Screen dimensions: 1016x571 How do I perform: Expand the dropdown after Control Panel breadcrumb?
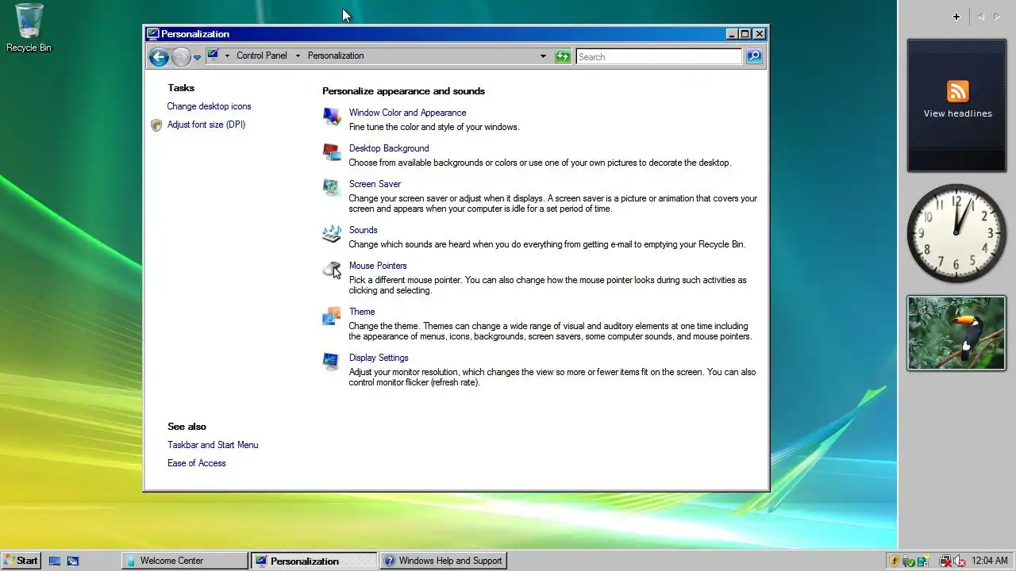tap(298, 56)
